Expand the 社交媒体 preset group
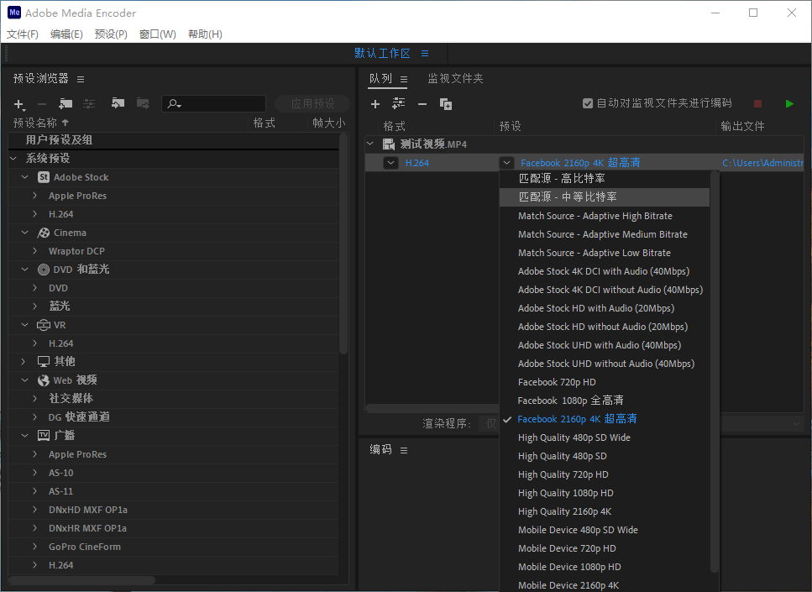 point(34,398)
